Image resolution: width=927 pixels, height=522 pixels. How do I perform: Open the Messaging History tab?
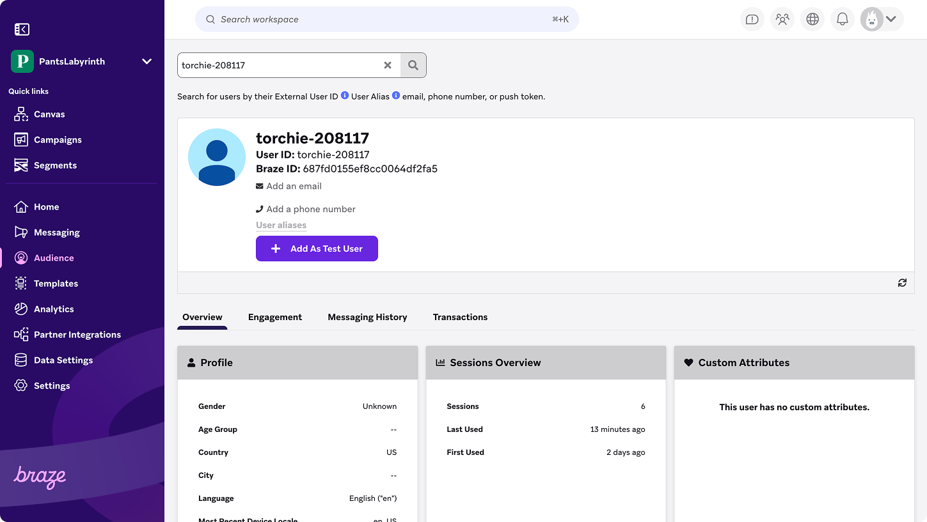[367, 317]
